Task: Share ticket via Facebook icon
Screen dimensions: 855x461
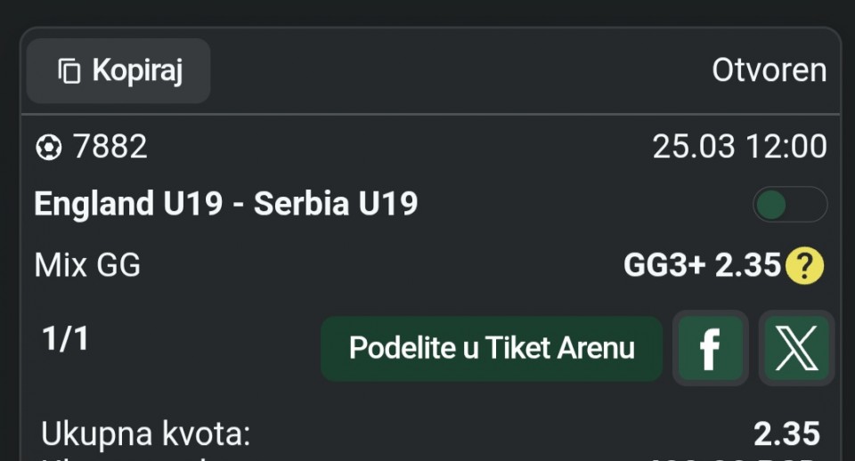Action: (x=710, y=348)
